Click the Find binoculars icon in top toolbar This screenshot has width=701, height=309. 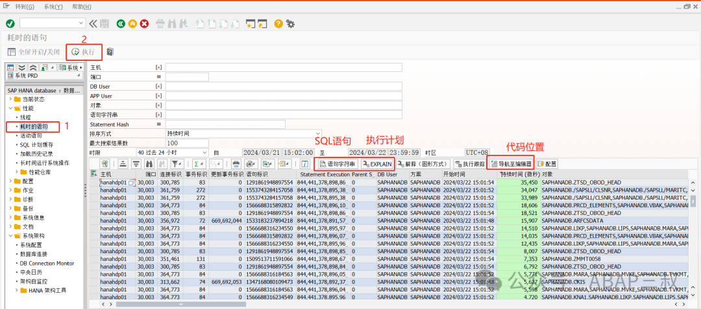tap(173, 23)
